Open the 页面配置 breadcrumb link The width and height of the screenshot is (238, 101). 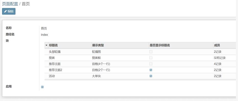click(x=10, y=4)
